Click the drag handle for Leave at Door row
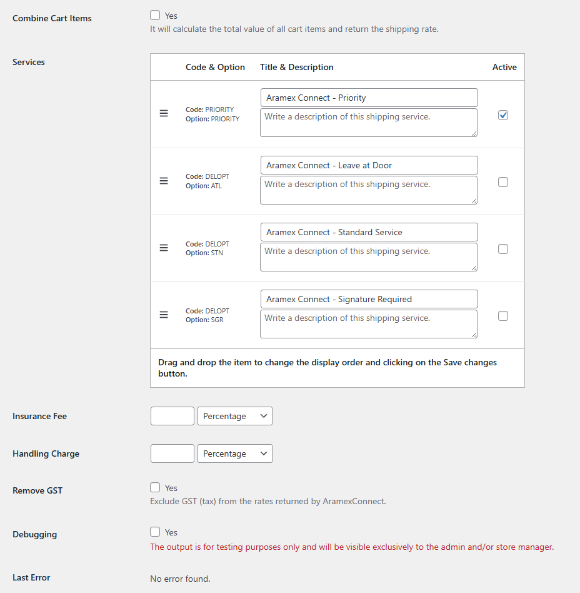Screen dimensions: 580x593 164,181
